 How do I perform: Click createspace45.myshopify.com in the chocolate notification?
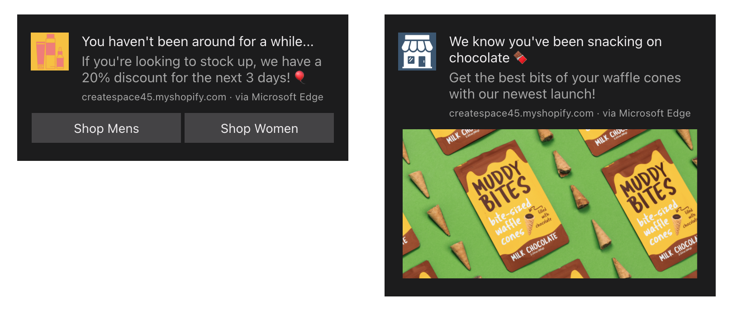tap(521, 113)
